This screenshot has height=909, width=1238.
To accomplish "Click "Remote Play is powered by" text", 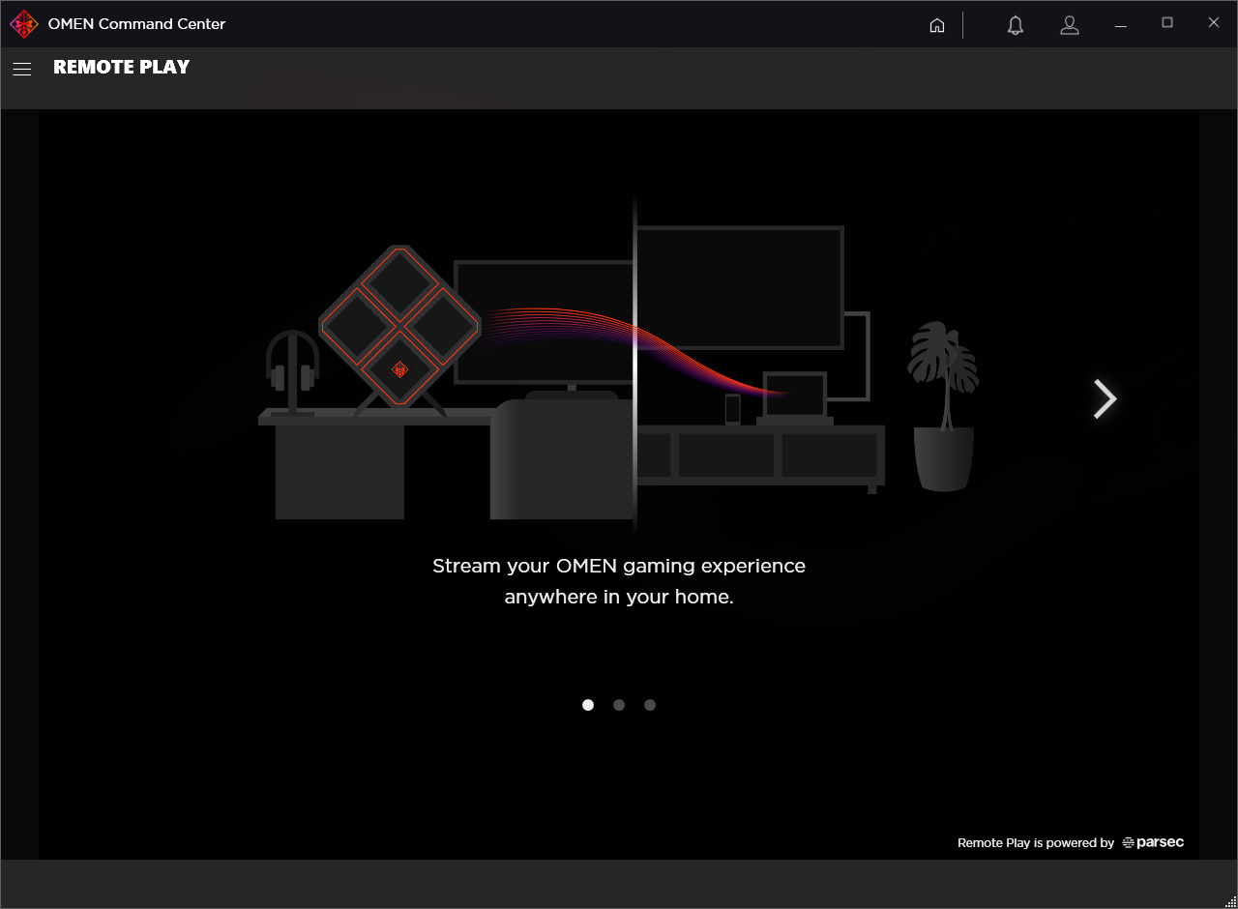I will pos(1036,843).
